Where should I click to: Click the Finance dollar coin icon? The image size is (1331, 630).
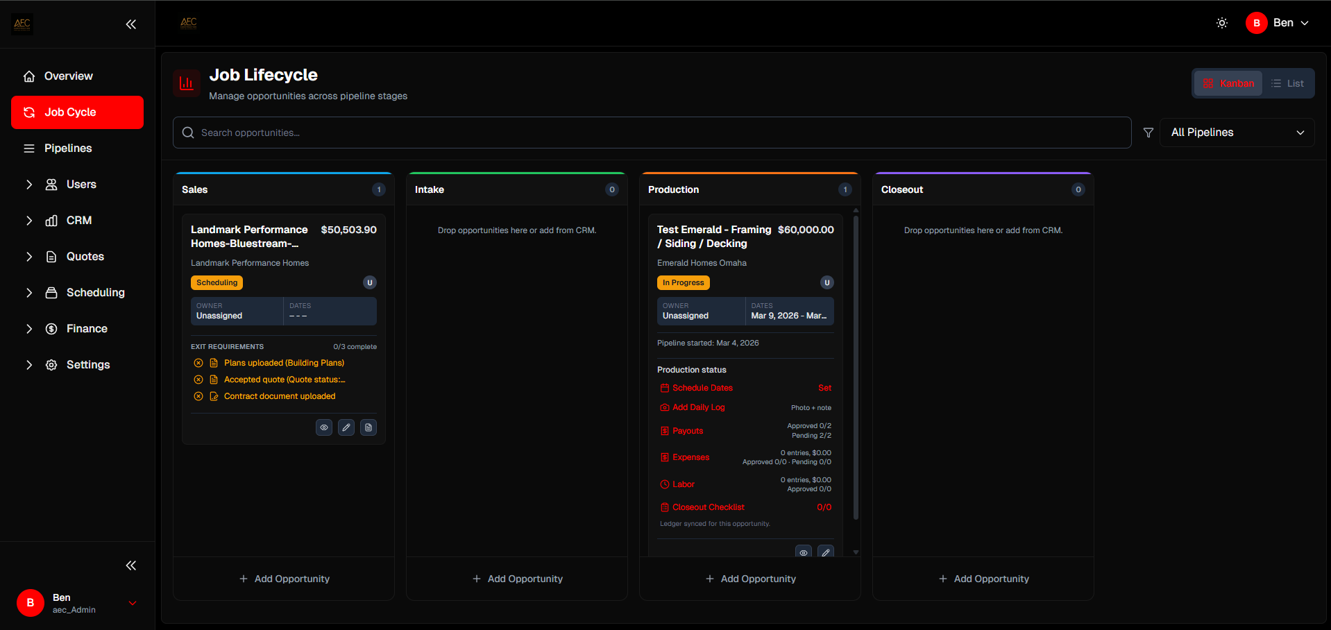51,329
